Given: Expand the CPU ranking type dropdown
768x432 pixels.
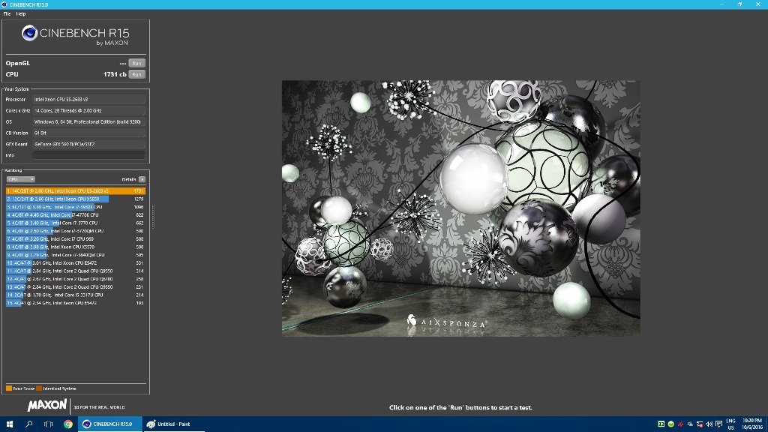Looking at the screenshot, I should (x=20, y=179).
